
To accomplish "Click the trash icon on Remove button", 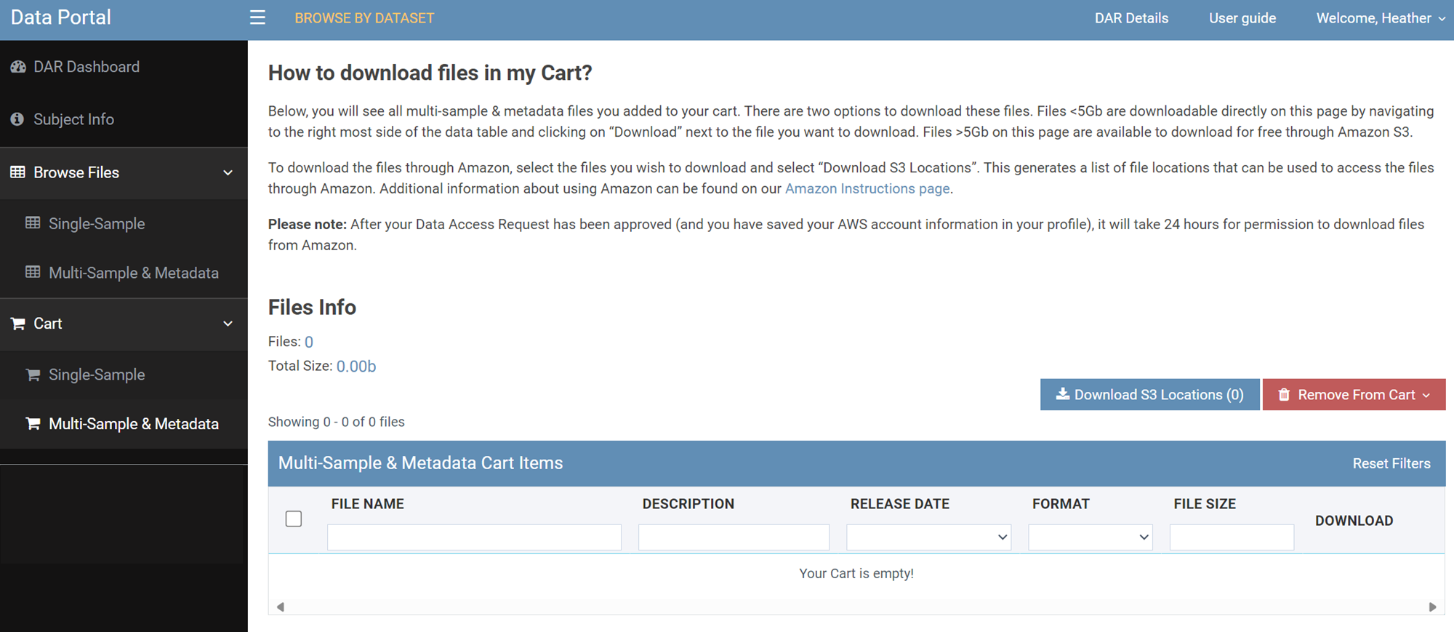I will point(1284,395).
